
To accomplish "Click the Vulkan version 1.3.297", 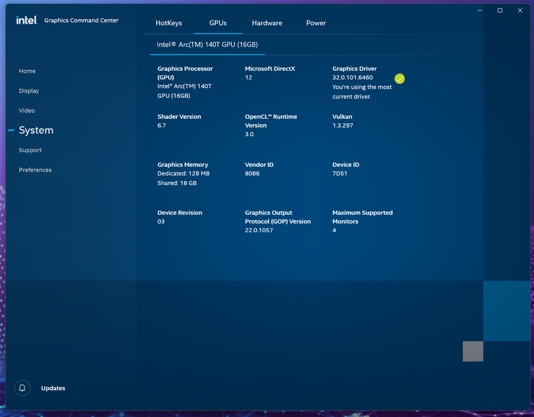I will point(343,125).
